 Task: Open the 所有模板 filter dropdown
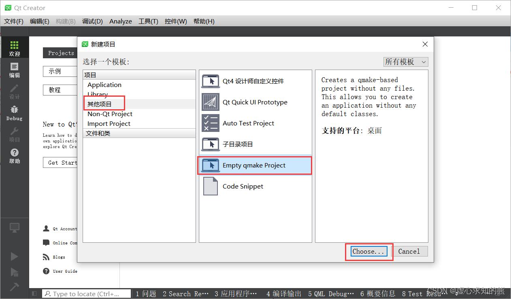click(x=406, y=62)
